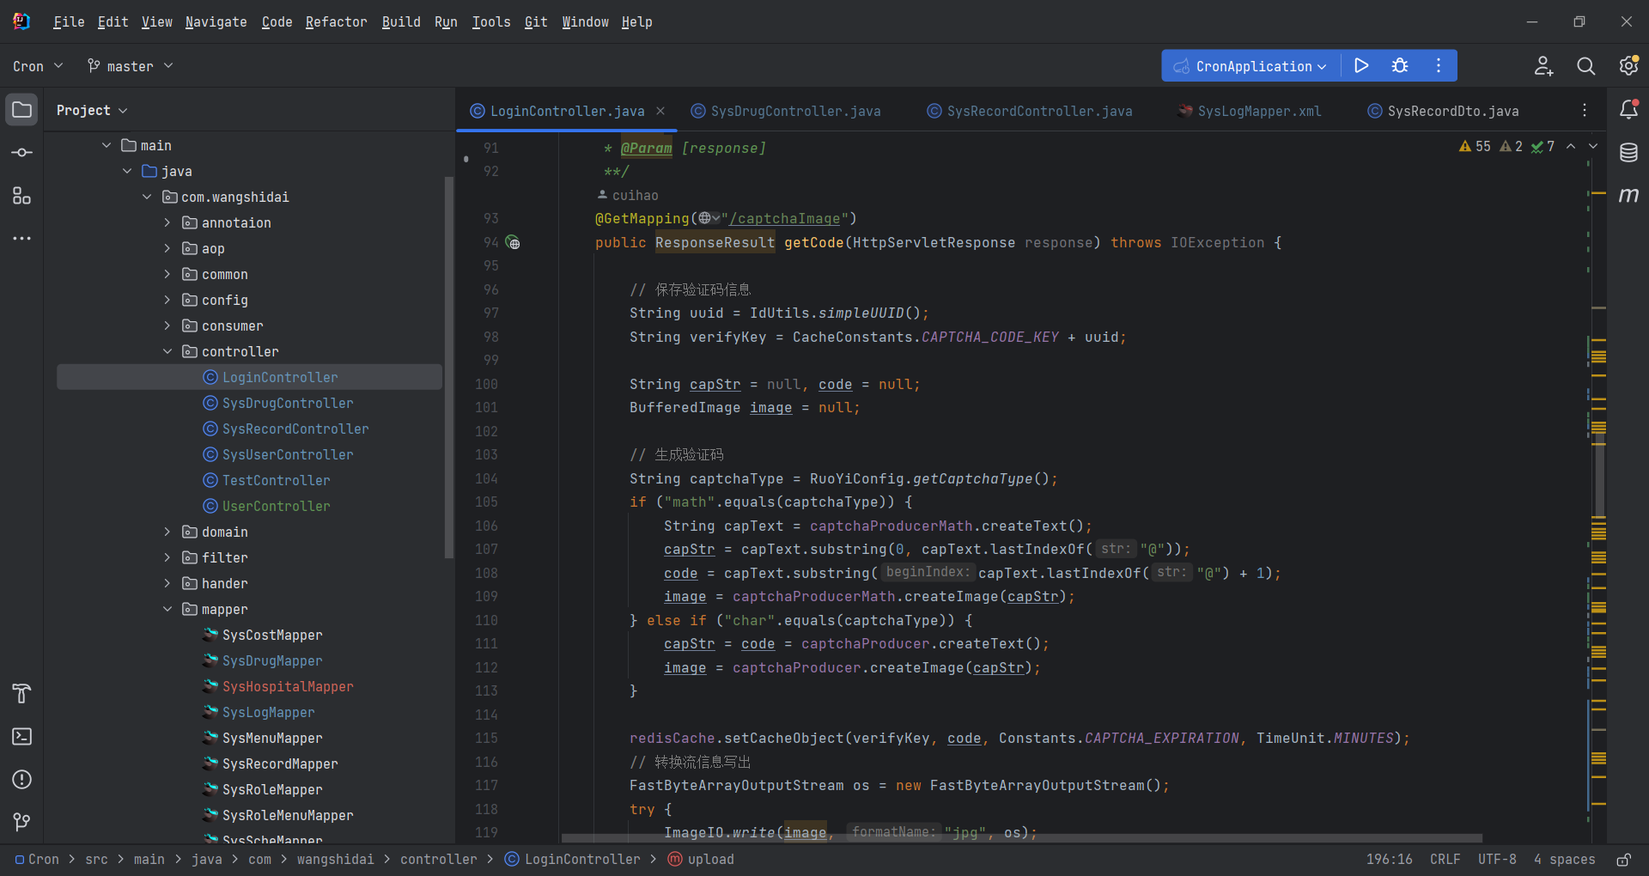Click upload method in breadcrumb bar
The height and width of the screenshot is (876, 1649).
pyautogui.click(x=701, y=859)
